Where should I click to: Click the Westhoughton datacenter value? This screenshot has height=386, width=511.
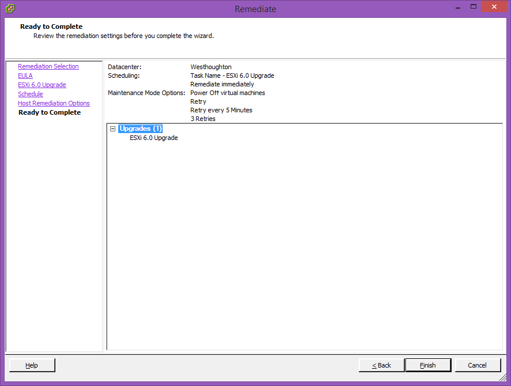(211, 67)
